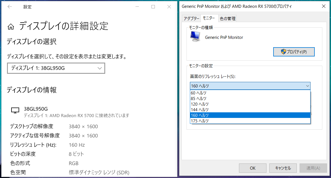Choose 144 ヘルツ in the refresh rate list
The width and height of the screenshot is (331, 178).
250,110
